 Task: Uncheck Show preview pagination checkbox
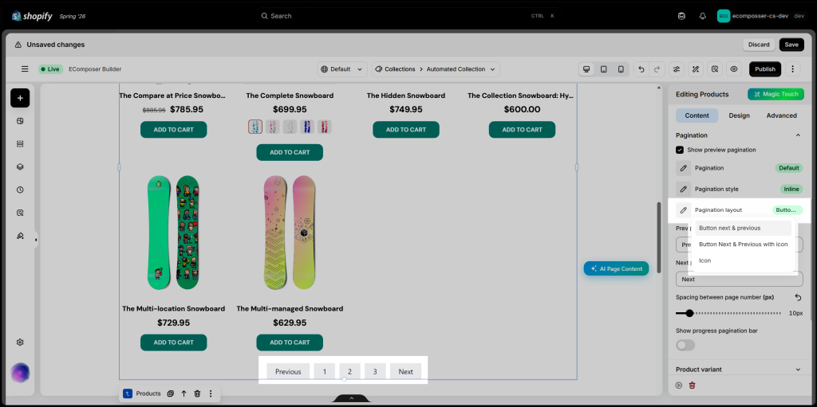click(680, 150)
